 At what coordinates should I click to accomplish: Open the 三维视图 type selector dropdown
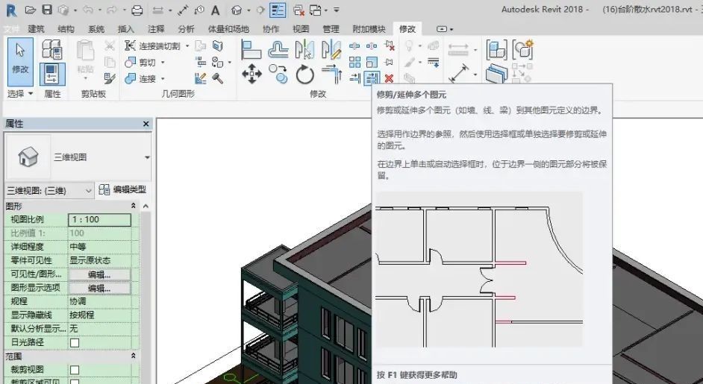tap(147, 157)
